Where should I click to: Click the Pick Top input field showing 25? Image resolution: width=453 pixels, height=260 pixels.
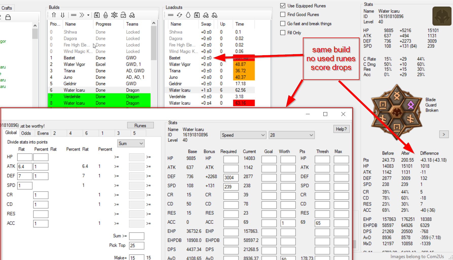tap(136, 245)
